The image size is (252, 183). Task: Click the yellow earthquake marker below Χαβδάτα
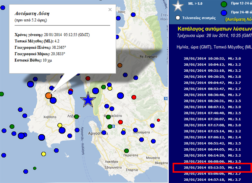tap(60, 125)
